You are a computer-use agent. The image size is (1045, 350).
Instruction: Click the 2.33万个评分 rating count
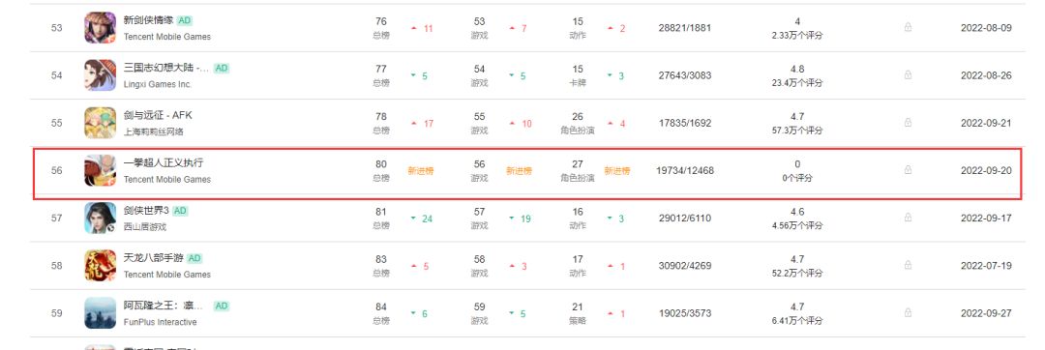pos(797,35)
